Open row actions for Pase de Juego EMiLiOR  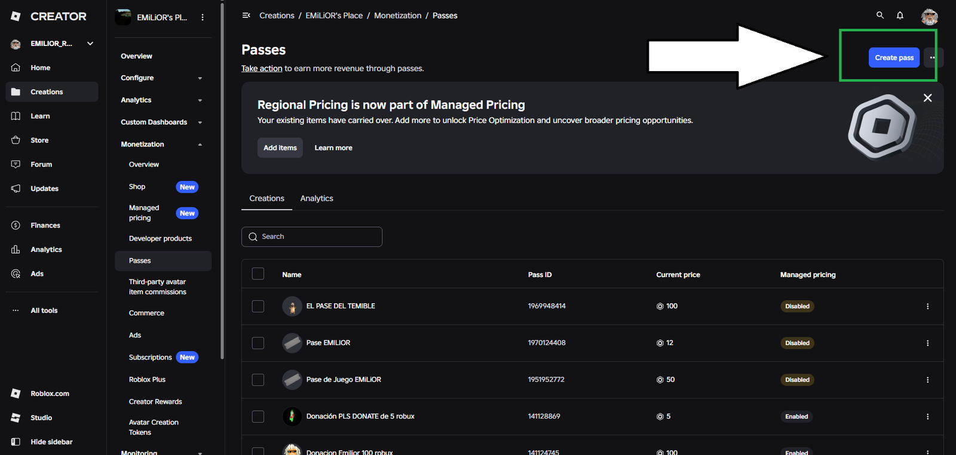pyautogui.click(x=927, y=380)
